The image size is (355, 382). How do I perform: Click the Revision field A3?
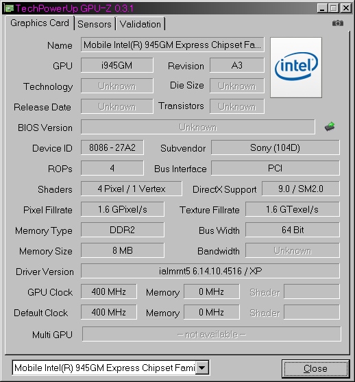237,65
